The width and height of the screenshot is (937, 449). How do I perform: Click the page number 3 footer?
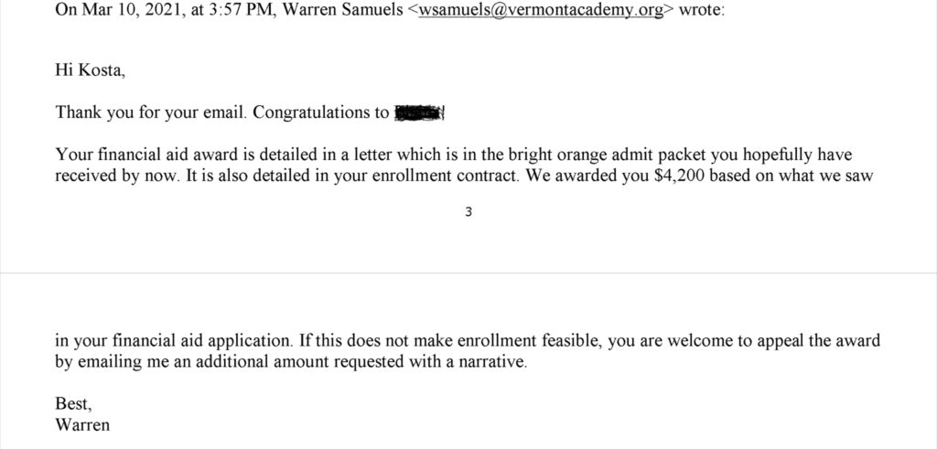(x=468, y=211)
